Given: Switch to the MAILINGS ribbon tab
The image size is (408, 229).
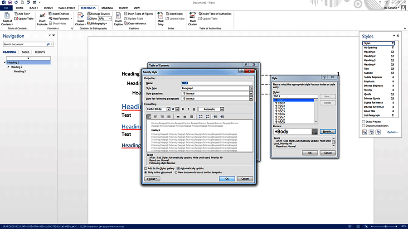Looking at the screenshot, I should 107,8.
